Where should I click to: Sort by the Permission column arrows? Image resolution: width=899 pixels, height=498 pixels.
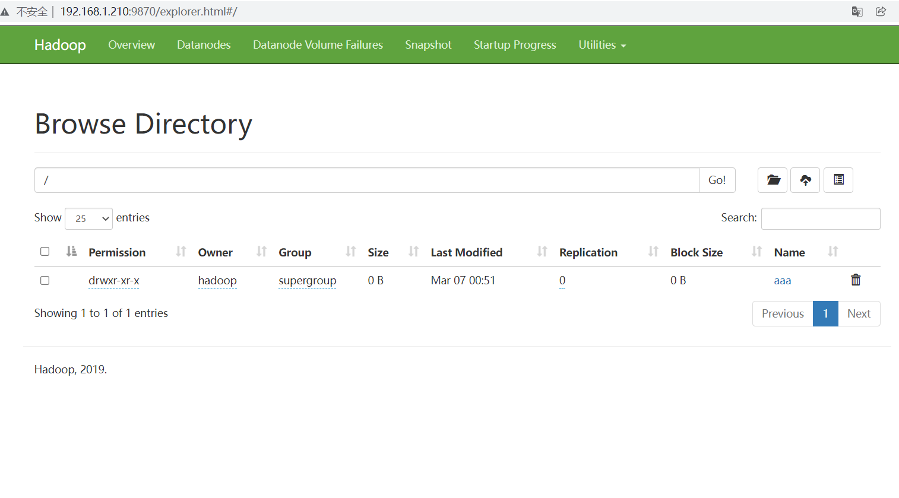click(179, 252)
